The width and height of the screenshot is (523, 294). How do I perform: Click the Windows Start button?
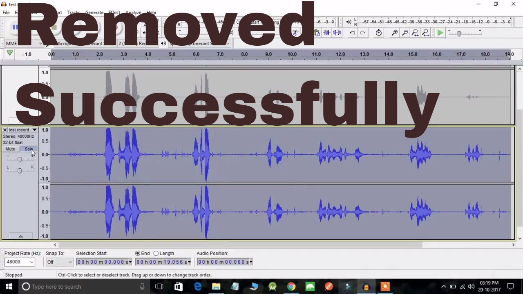coord(9,287)
